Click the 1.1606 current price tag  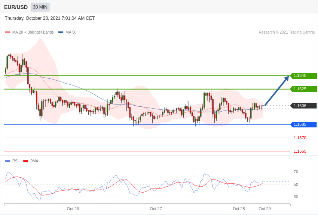click(304, 106)
